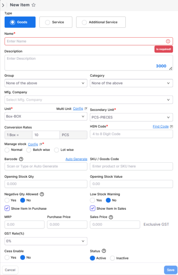Focus the HSN Code input field
This screenshot has width=178, height=275.
coord(131,134)
